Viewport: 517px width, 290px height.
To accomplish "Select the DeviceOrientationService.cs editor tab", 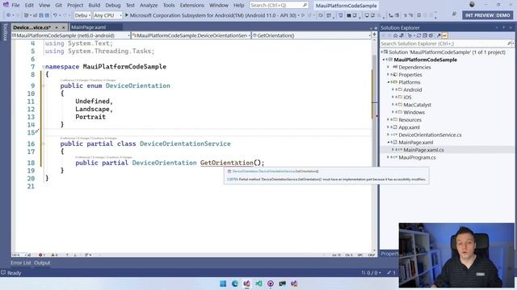I will point(32,27).
